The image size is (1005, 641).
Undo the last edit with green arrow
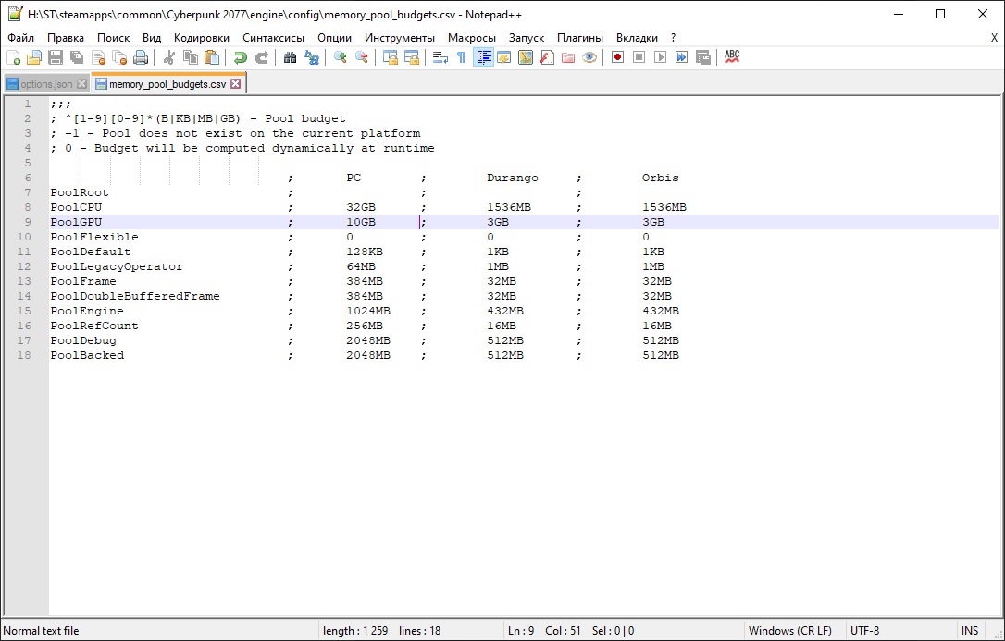click(241, 57)
